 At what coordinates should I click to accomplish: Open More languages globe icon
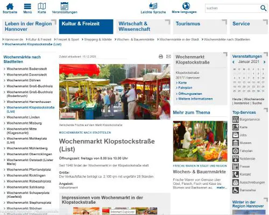[186, 6]
